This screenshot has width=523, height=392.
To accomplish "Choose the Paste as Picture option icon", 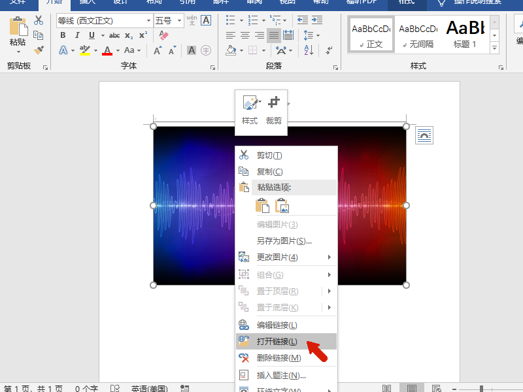I will (282, 206).
